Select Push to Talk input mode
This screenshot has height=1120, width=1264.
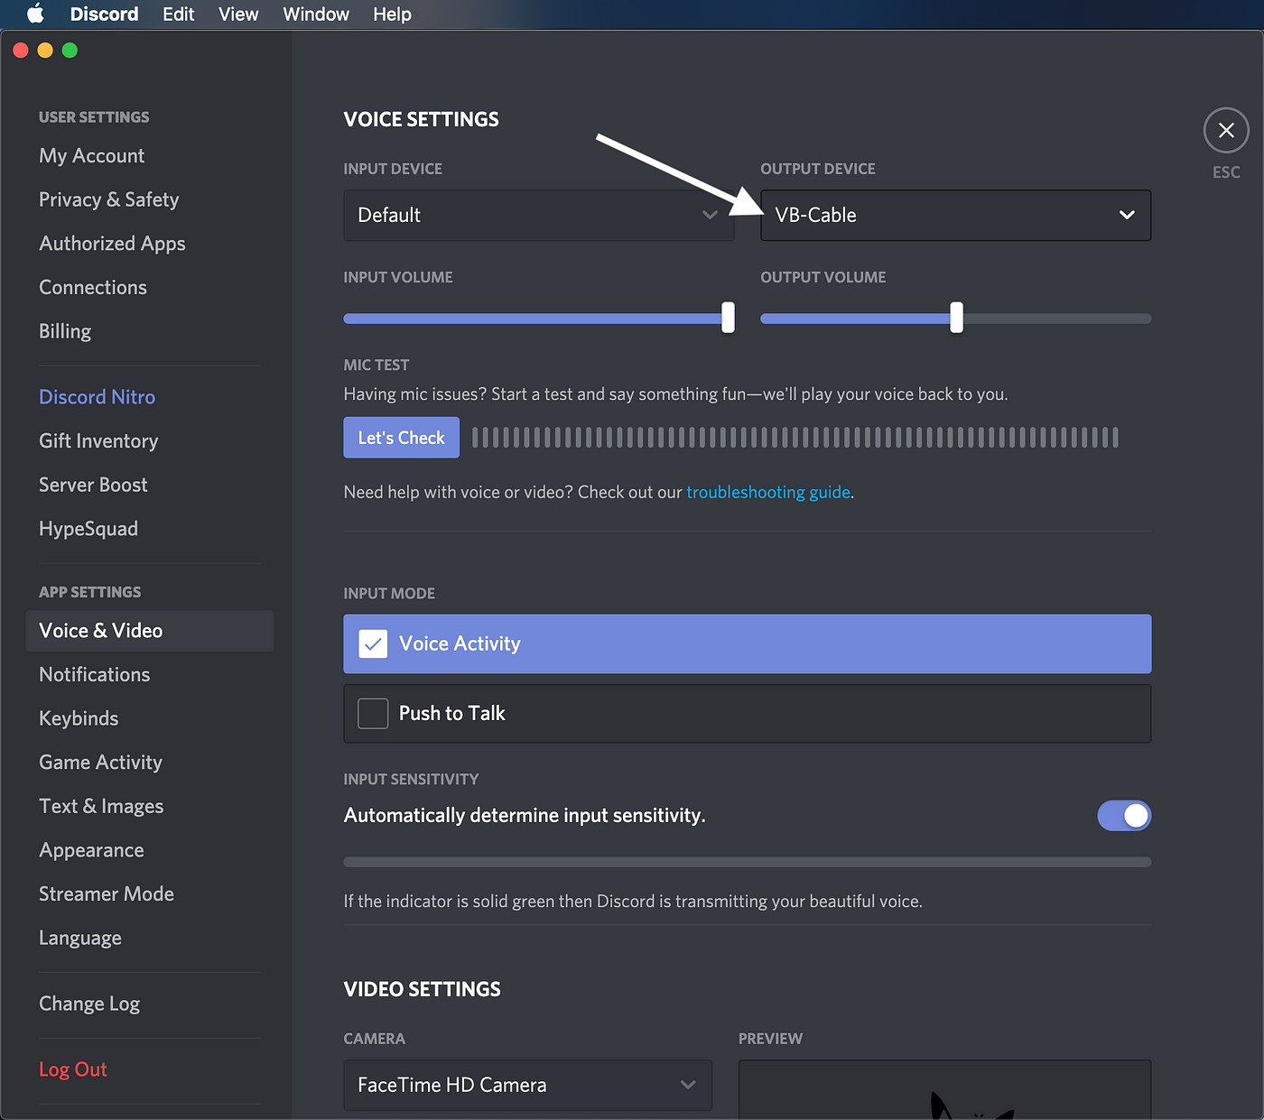point(747,713)
